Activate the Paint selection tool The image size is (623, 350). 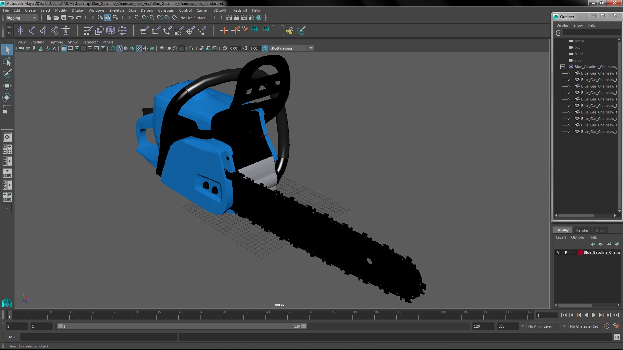7,74
